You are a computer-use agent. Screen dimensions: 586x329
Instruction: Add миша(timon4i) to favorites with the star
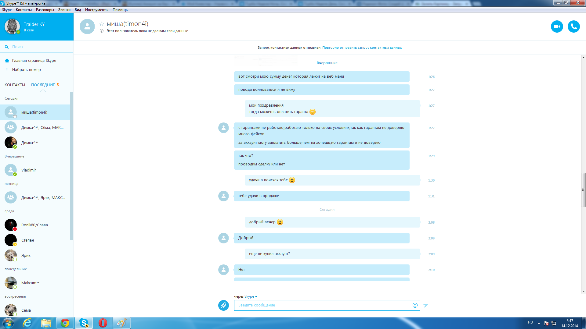click(102, 23)
